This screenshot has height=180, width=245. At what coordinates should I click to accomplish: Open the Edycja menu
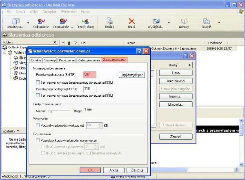tap(20, 11)
